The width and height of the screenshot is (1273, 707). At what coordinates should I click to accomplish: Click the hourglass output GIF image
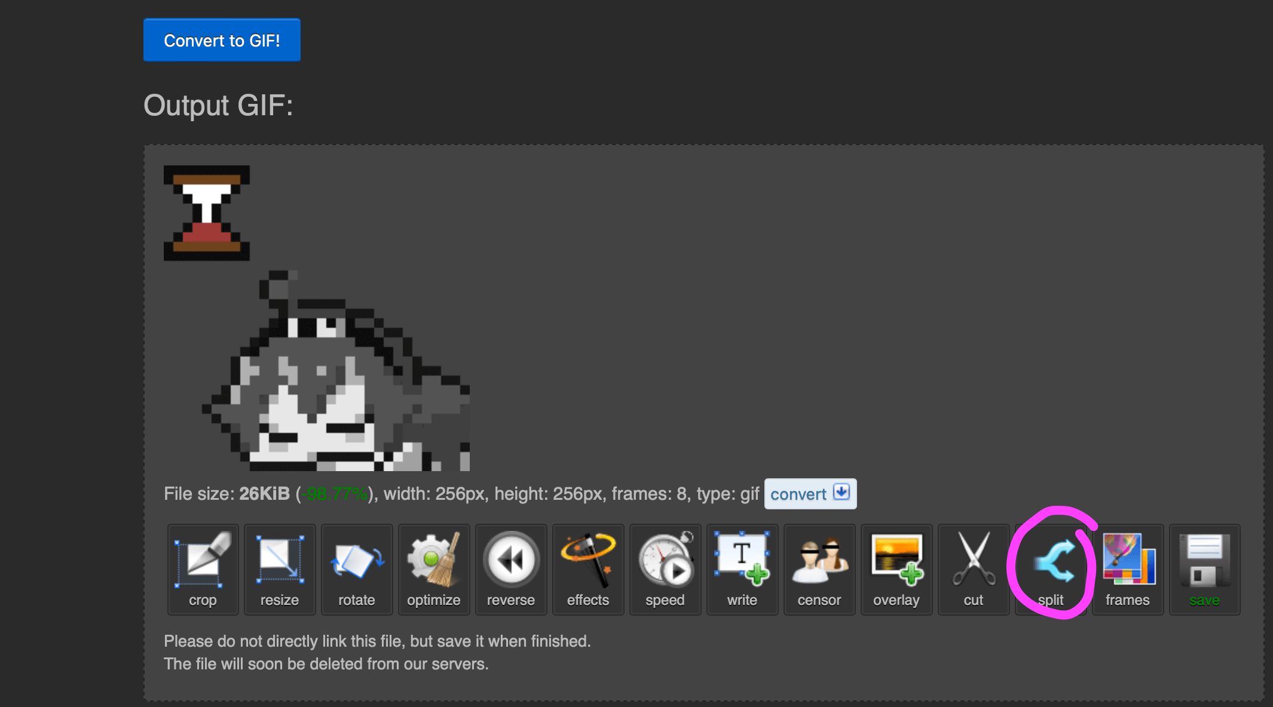click(x=207, y=213)
